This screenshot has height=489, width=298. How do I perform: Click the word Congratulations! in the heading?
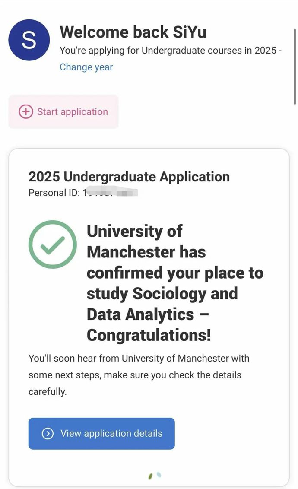(x=149, y=335)
